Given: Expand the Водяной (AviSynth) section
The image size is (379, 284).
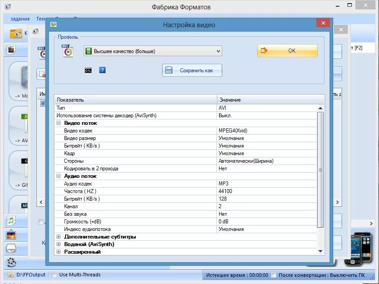Looking at the screenshot, I should (x=58, y=244).
